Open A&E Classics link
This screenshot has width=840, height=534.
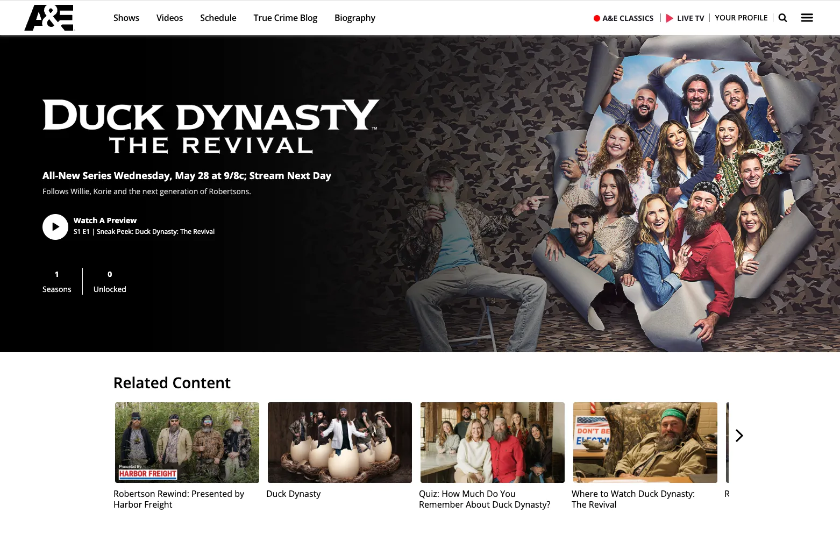(624, 18)
